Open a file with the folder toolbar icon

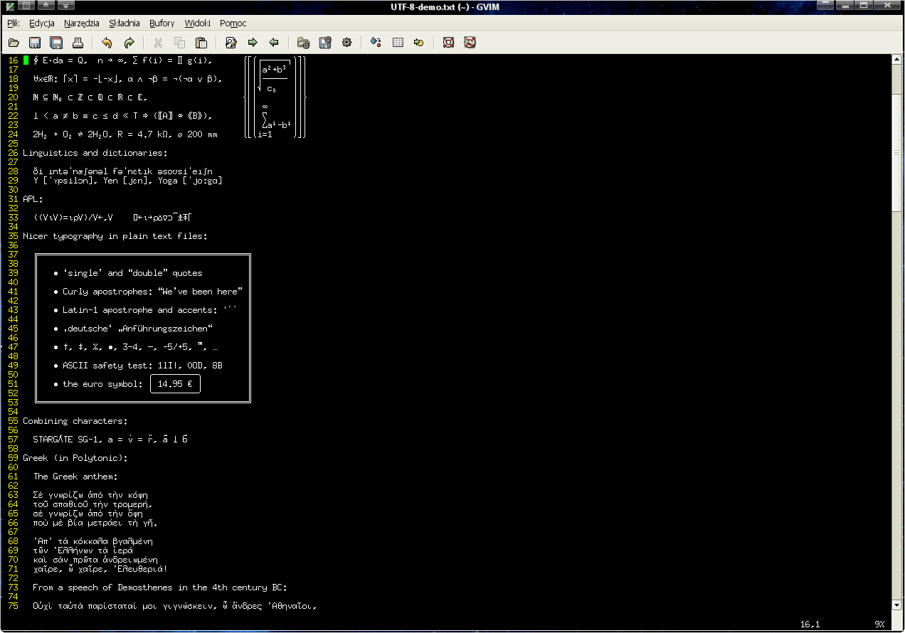14,42
